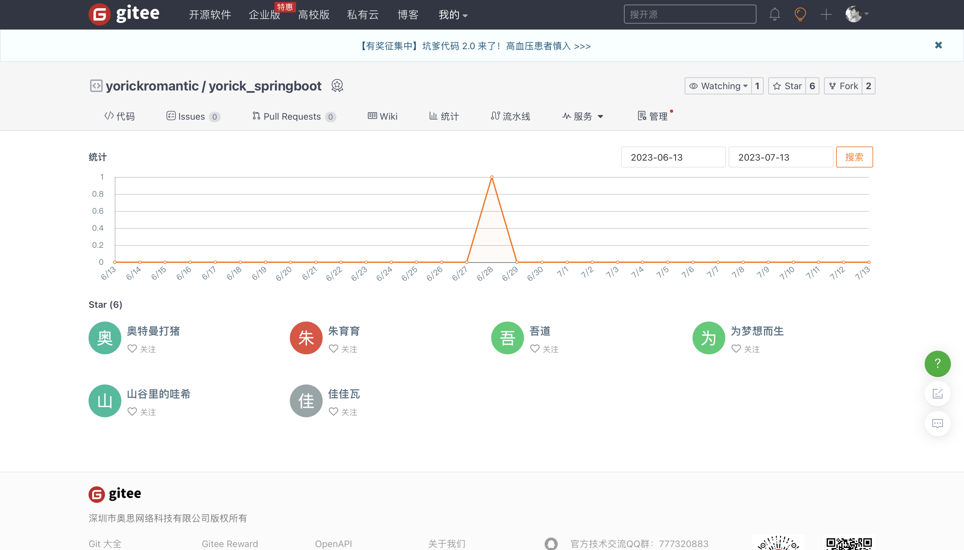This screenshot has height=550, width=964.
Task: Expand the 服务 dropdown tab
Action: [x=582, y=116]
